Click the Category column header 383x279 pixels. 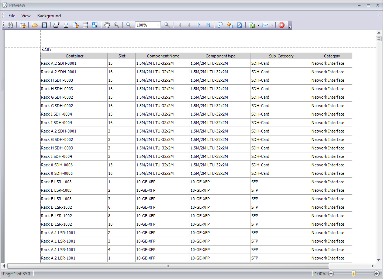332,56
